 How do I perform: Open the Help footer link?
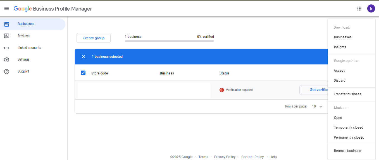tap(273, 157)
